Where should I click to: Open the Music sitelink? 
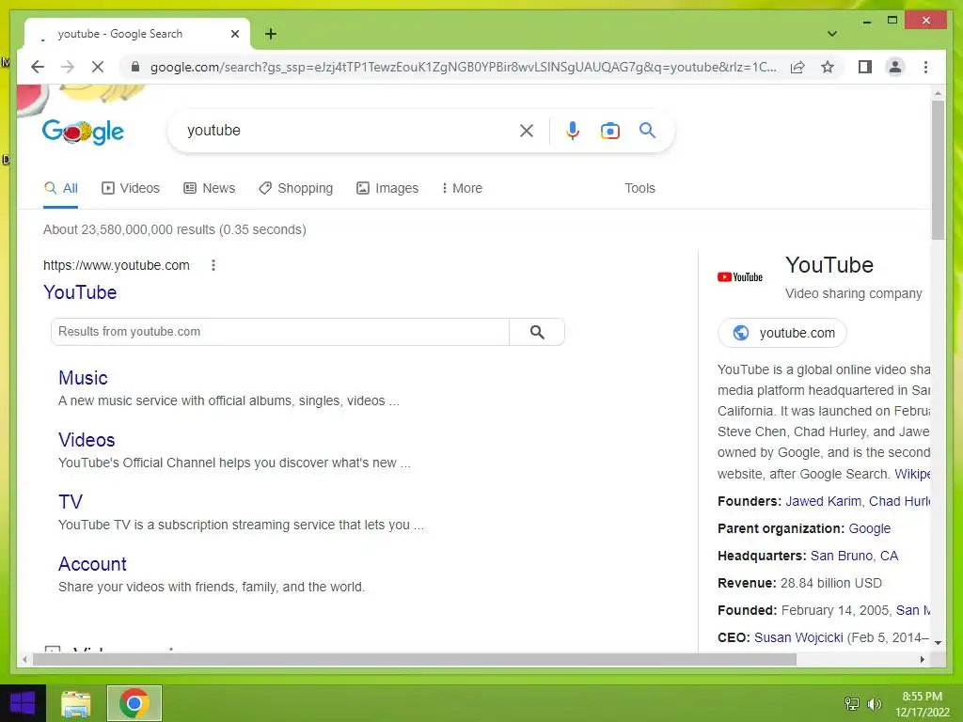point(83,378)
